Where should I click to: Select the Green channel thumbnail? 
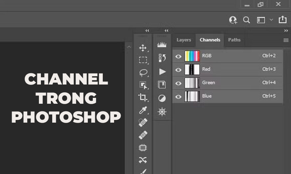click(x=192, y=83)
